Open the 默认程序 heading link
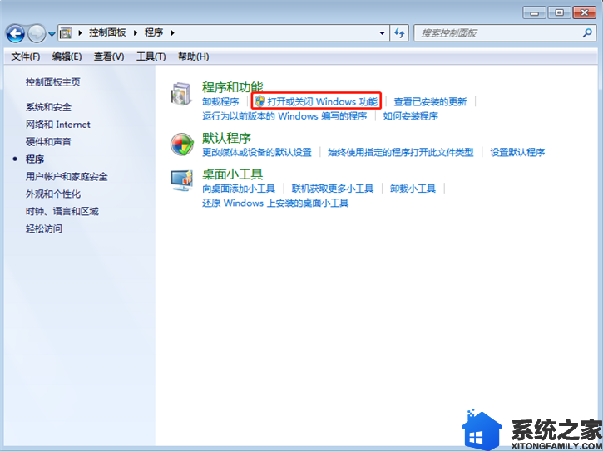603x451 pixels. (226, 138)
